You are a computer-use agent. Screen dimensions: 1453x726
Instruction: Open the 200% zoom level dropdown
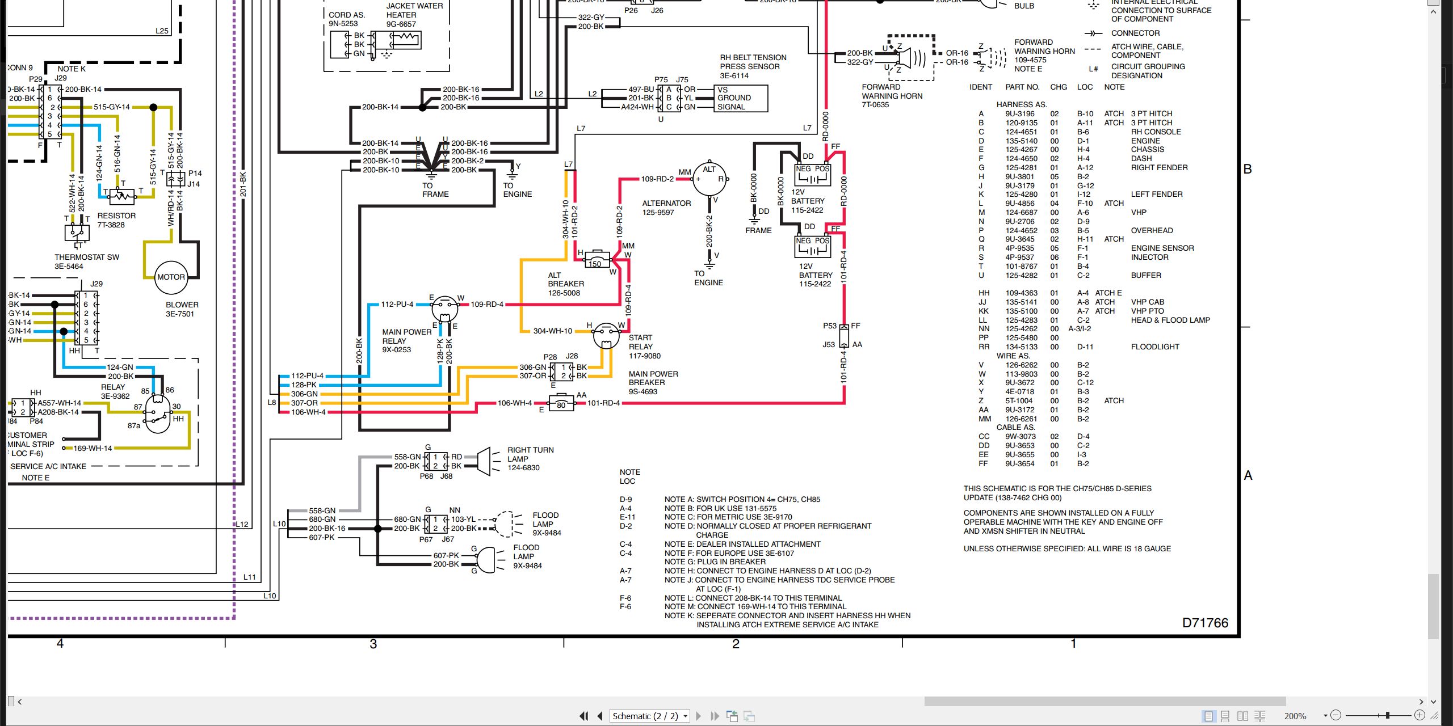[x=1326, y=716]
